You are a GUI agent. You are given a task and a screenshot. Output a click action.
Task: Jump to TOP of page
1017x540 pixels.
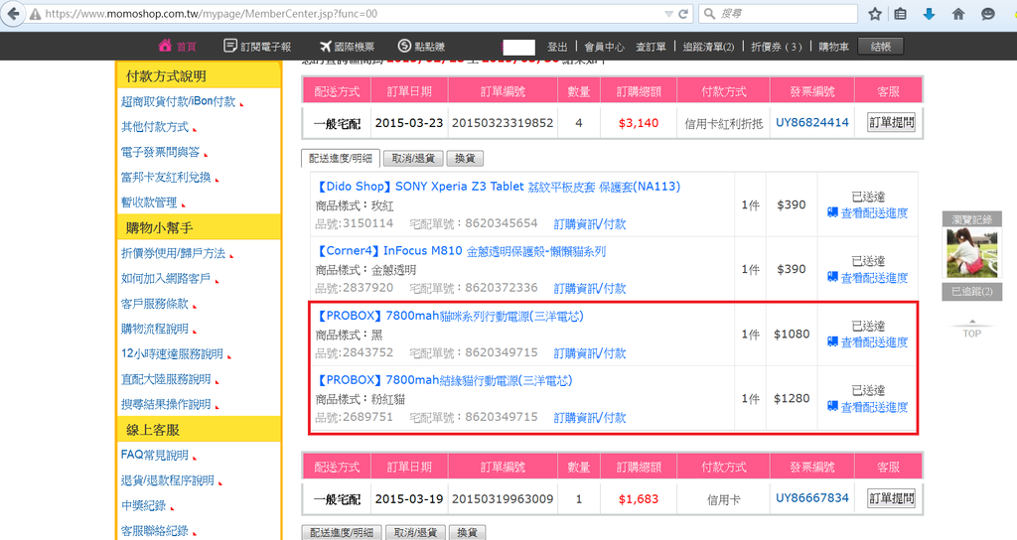[x=971, y=330]
